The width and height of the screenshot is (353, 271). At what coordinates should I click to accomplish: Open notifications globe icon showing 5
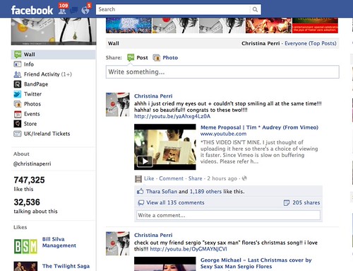pyautogui.click(x=85, y=10)
